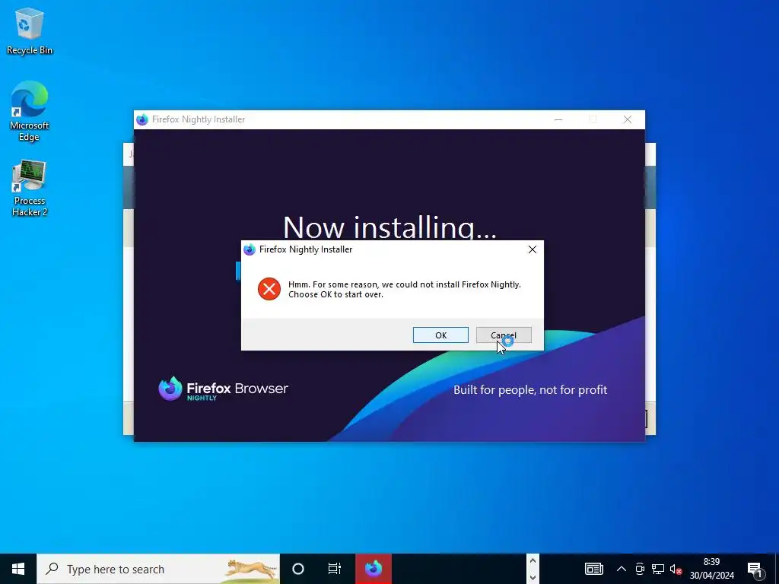Open Cortana circle icon on taskbar

[x=298, y=569]
